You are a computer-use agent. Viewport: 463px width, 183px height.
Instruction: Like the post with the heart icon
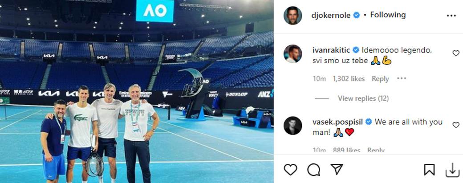pos(290,170)
